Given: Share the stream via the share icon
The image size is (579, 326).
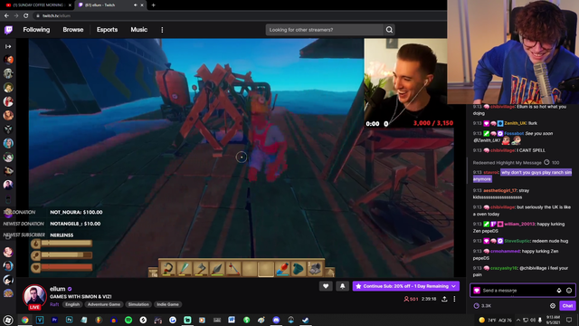Looking at the screenshot, I should [444, 299].
